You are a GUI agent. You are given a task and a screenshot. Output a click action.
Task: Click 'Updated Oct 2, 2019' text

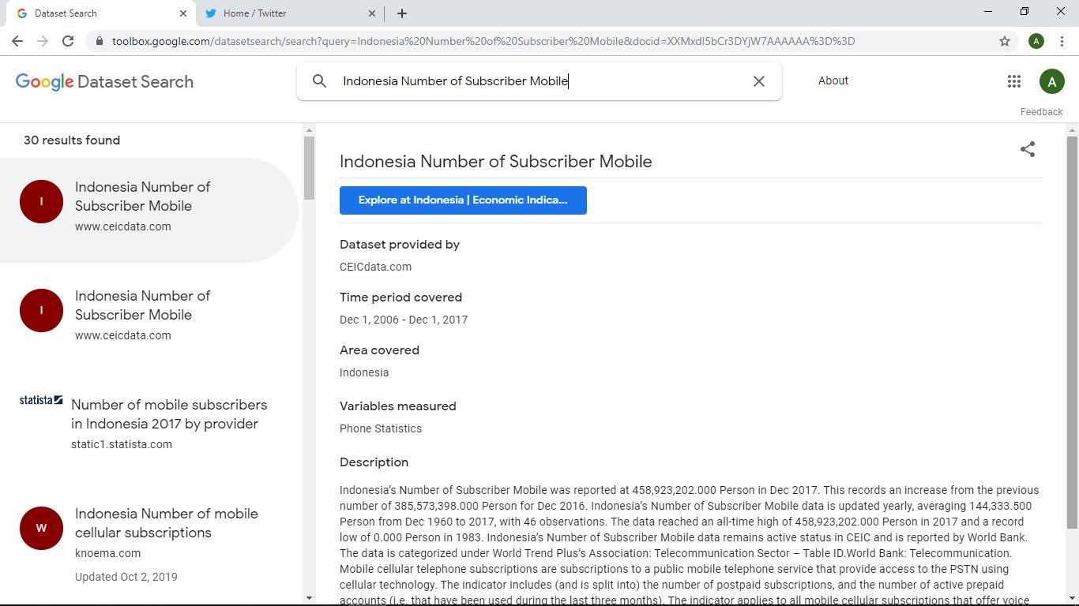126,577
